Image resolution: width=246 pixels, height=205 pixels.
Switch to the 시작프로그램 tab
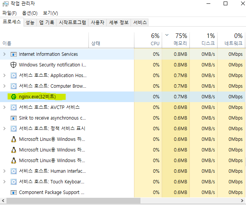(73, 22)
